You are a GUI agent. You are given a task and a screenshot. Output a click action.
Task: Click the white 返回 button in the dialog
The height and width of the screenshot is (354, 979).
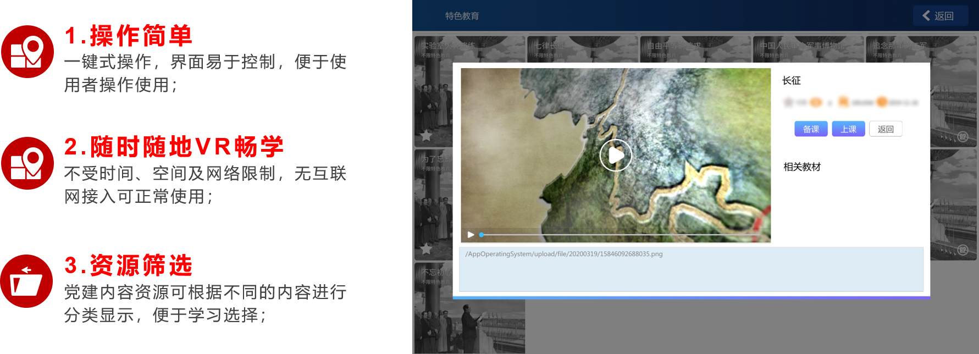pyautogui.click(x=886, y=129)
